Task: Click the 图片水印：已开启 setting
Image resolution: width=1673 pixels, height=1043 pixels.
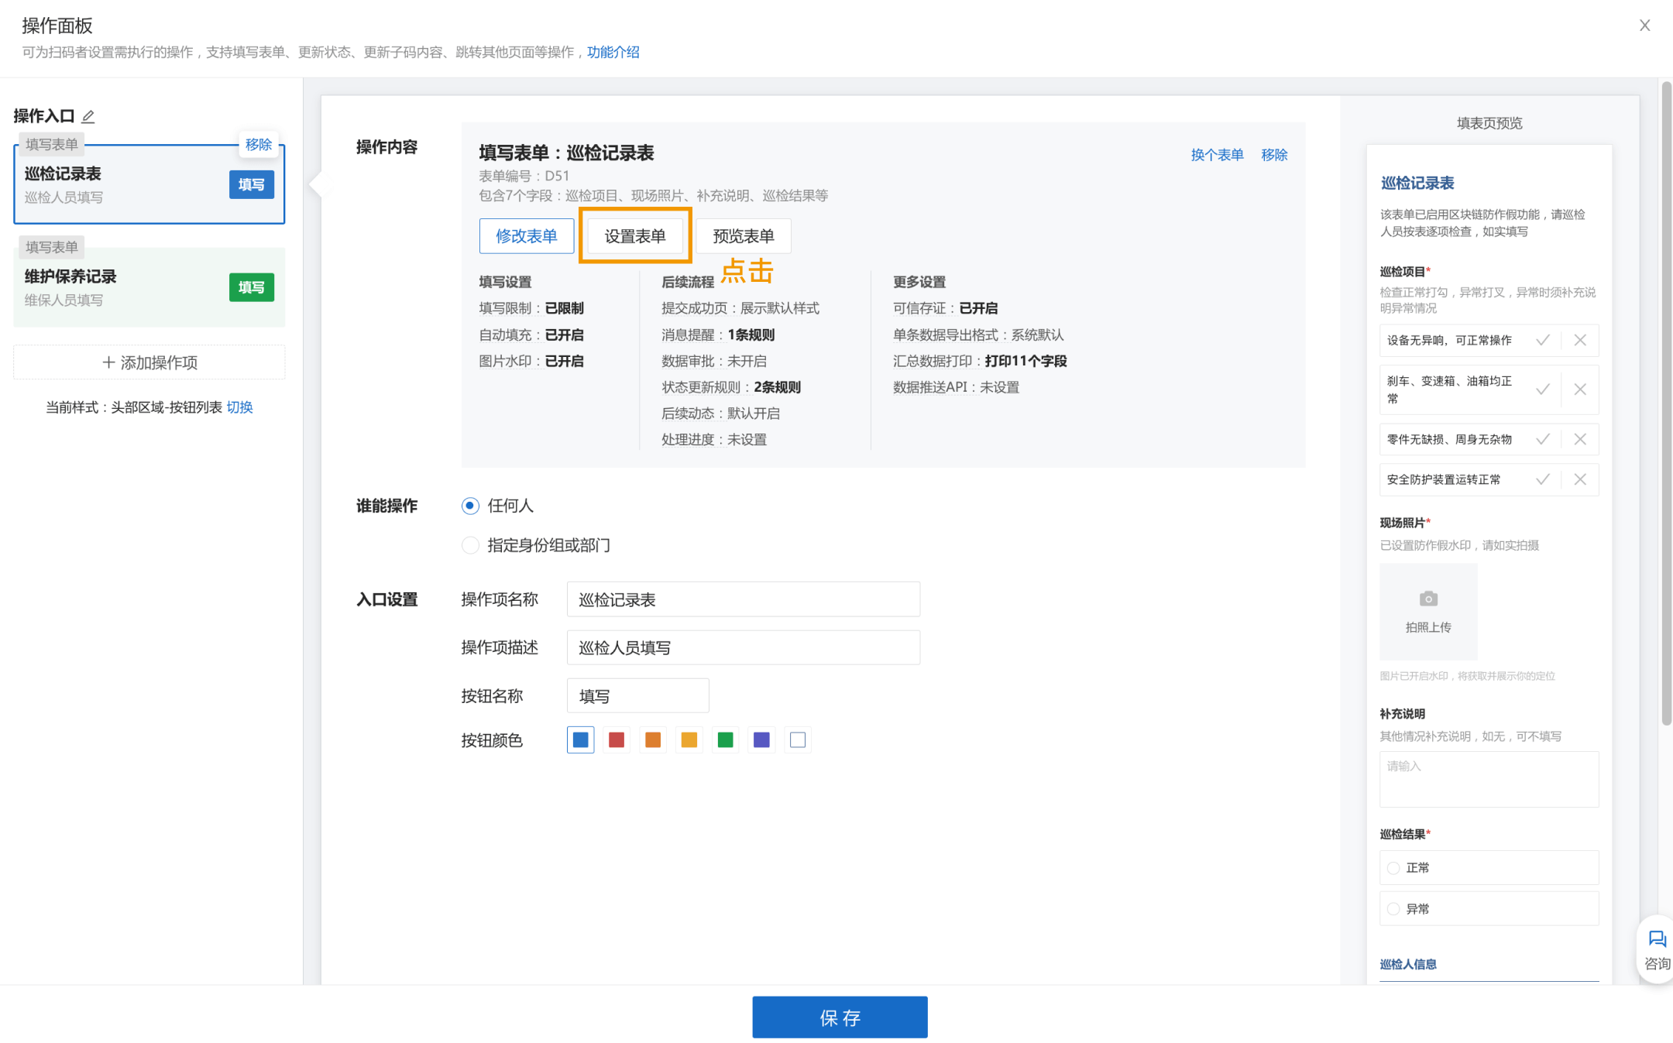Action: point(531,361)
